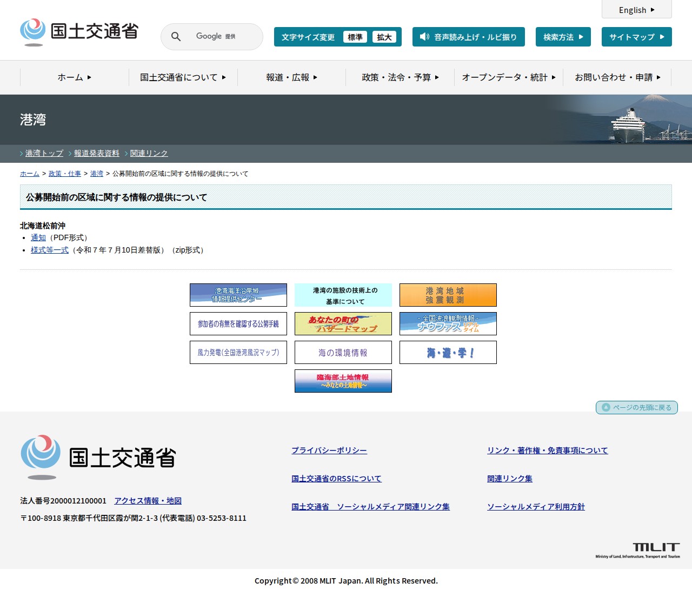Open the 通知 PDF link
The image size is (692, 596).
pos(38,237)
